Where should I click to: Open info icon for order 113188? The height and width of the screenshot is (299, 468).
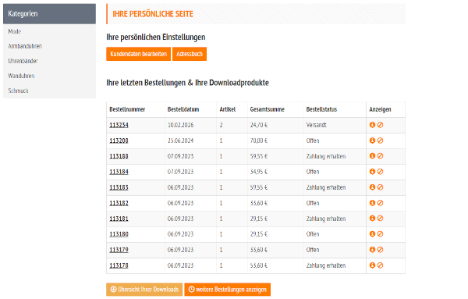click(x=372, y=156)
